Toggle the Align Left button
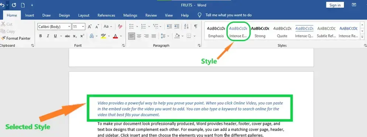 (x=131, y=36)
